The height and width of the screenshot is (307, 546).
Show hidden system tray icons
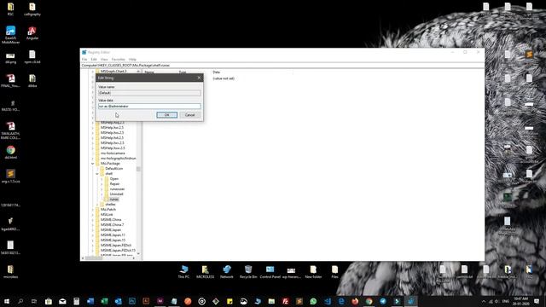click(x=484, y=301)
